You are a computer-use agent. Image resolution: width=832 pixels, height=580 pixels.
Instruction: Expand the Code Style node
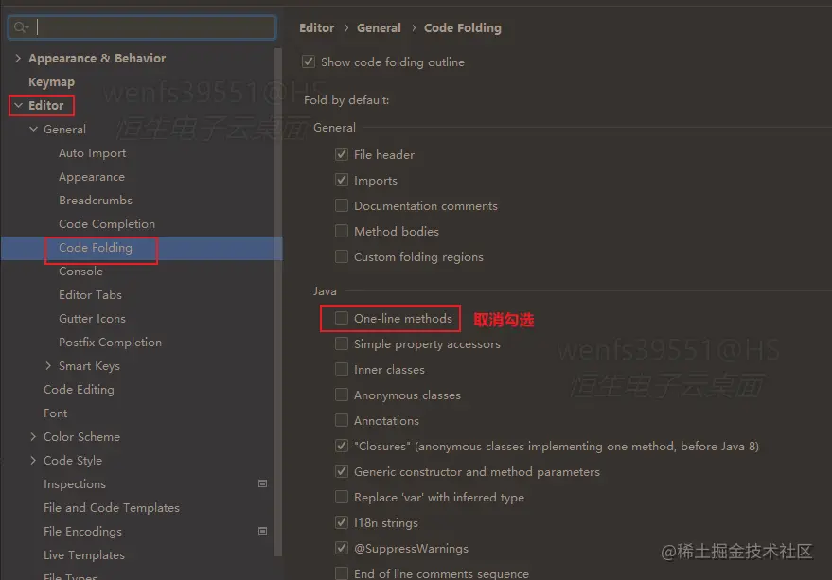33,460
